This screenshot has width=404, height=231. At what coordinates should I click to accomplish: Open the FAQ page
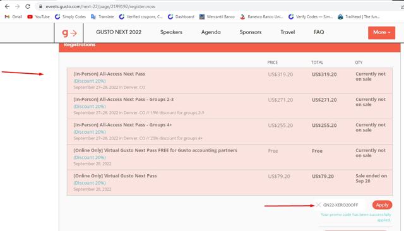(x=319, y=32)
